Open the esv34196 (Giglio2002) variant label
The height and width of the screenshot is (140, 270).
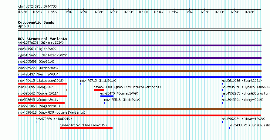[37, 49]
